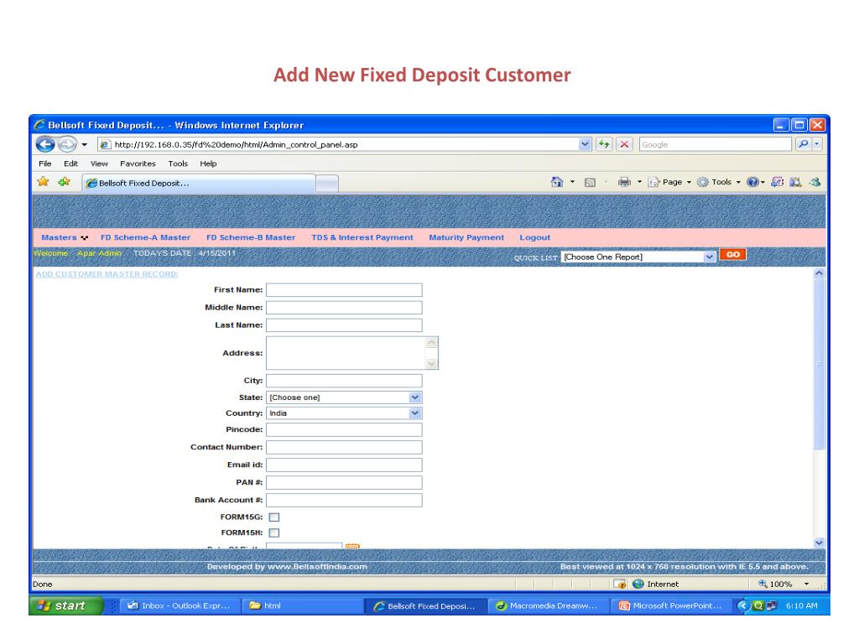Expand the recent pages arrow next to Forward
859x644 pixels.
click(x=85, y=145)
